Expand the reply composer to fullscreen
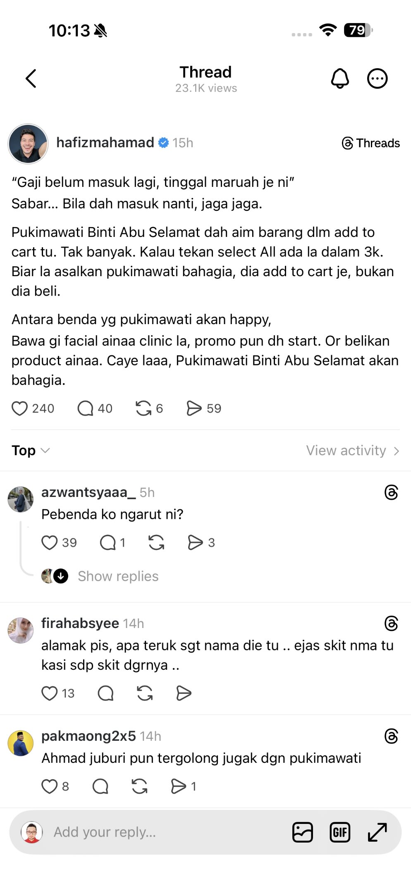This screenshot has height=893, width=411. pos(377,832)
